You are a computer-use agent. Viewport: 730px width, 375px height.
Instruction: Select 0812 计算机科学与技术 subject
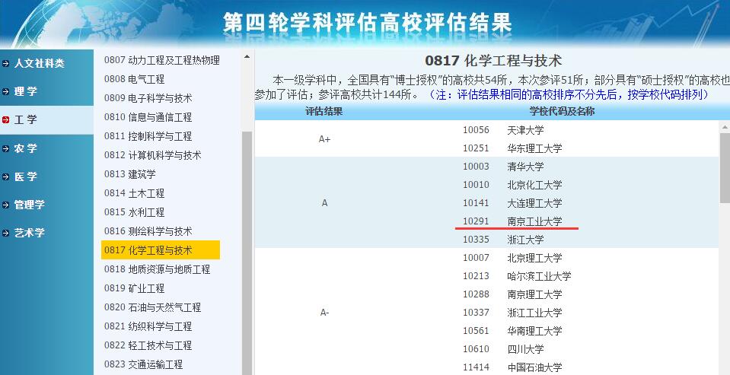pos(152,155)
